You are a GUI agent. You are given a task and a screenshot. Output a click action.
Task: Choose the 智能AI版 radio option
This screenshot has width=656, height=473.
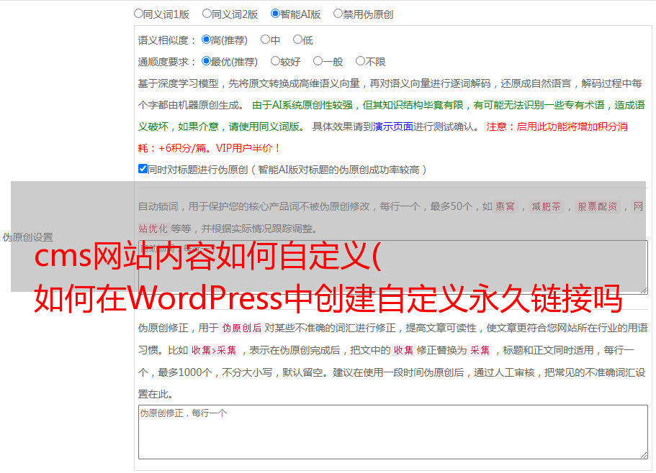pos(275,14)
